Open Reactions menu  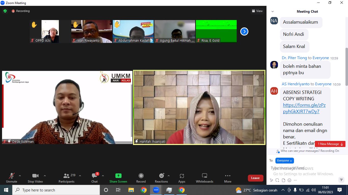pyautogui.click(x=161, y=178)
